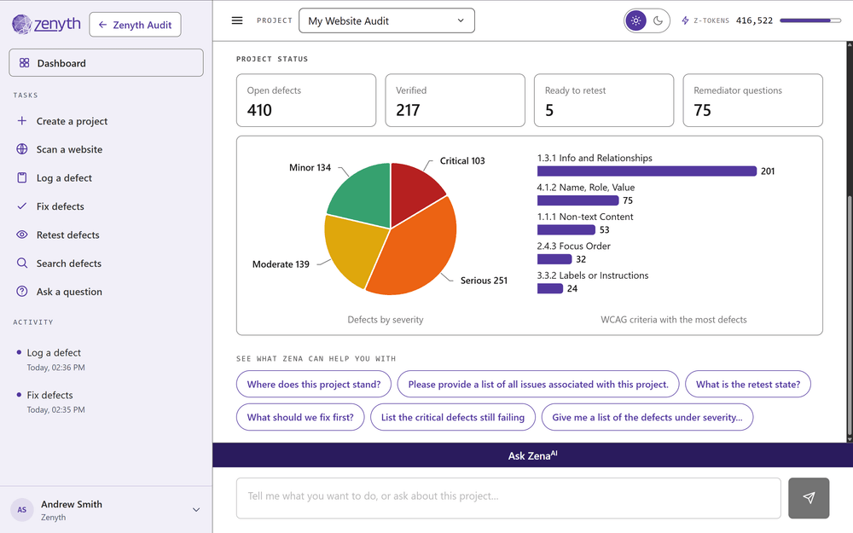Click the Z-Tokens usage progress bar
Screen dimensions: 853x533
click(x=810, y=20)
